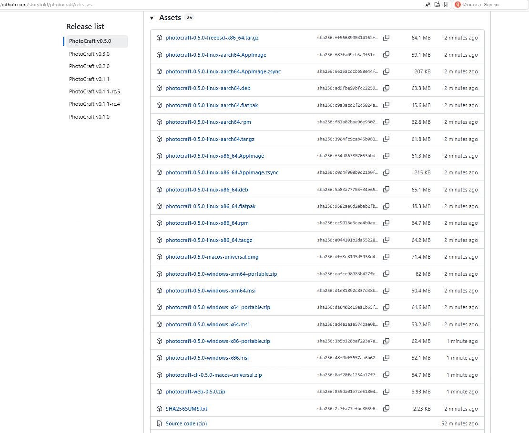Download photocraft-0.5.0-linux-x86_64.tar.gz
Image resolution: width=529 pixels, height=433 pixels.
tap(209, 240)
